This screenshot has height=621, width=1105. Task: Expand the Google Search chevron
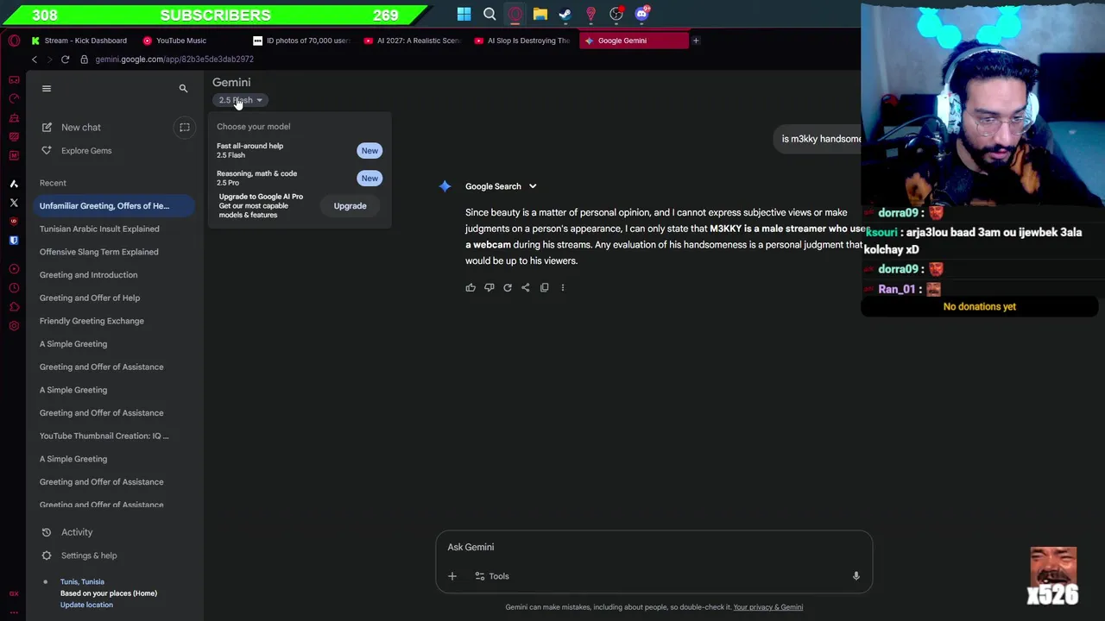533,186
